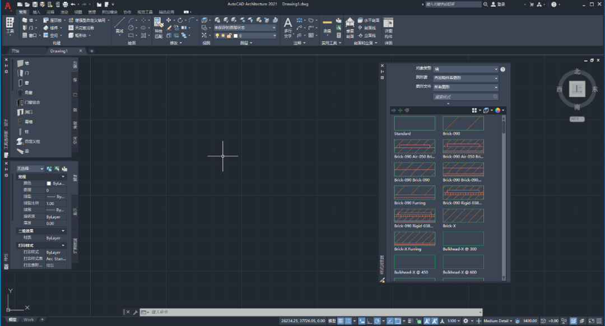Select the Line (直线) drawing tool
Screen dimensions: 605x326
[x=120, y=25]
